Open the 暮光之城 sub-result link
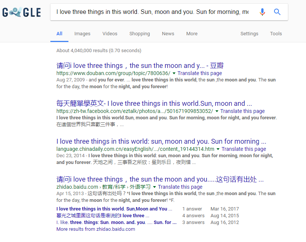Screen dimensions: 306x242 [103, 215]
